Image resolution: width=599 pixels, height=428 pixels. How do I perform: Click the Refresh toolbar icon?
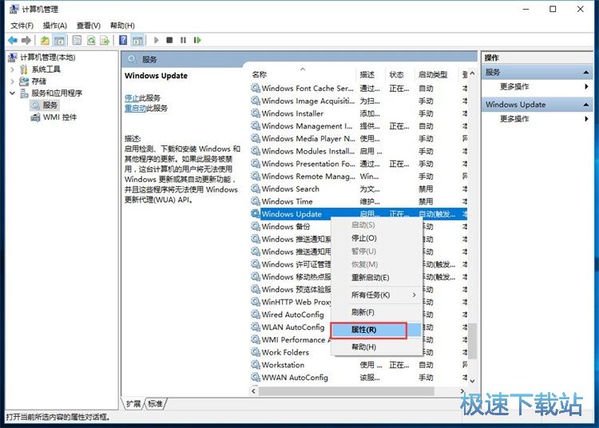[x=91, y=40]
